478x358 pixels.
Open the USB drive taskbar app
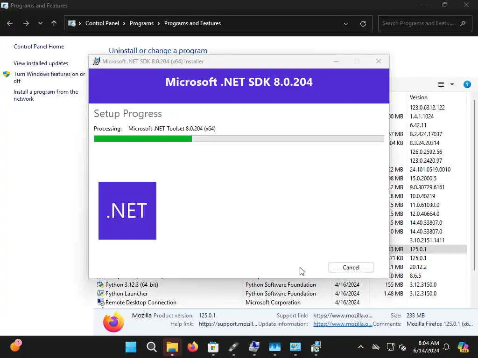pyautogui.click(x=234, y=347)
